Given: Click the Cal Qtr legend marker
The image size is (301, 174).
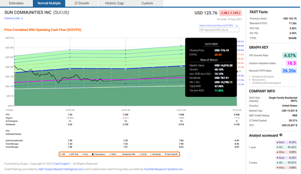Looking at the screenshot, I should coord(140,154).
